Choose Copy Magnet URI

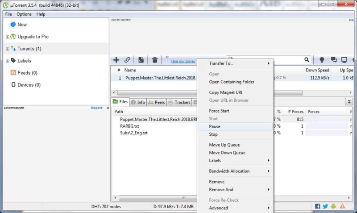tap(235, 92)
